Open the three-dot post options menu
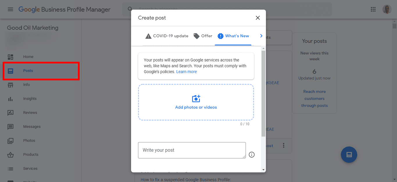The width and height of the screenshot is (397, 182). [x=284, y=146]
